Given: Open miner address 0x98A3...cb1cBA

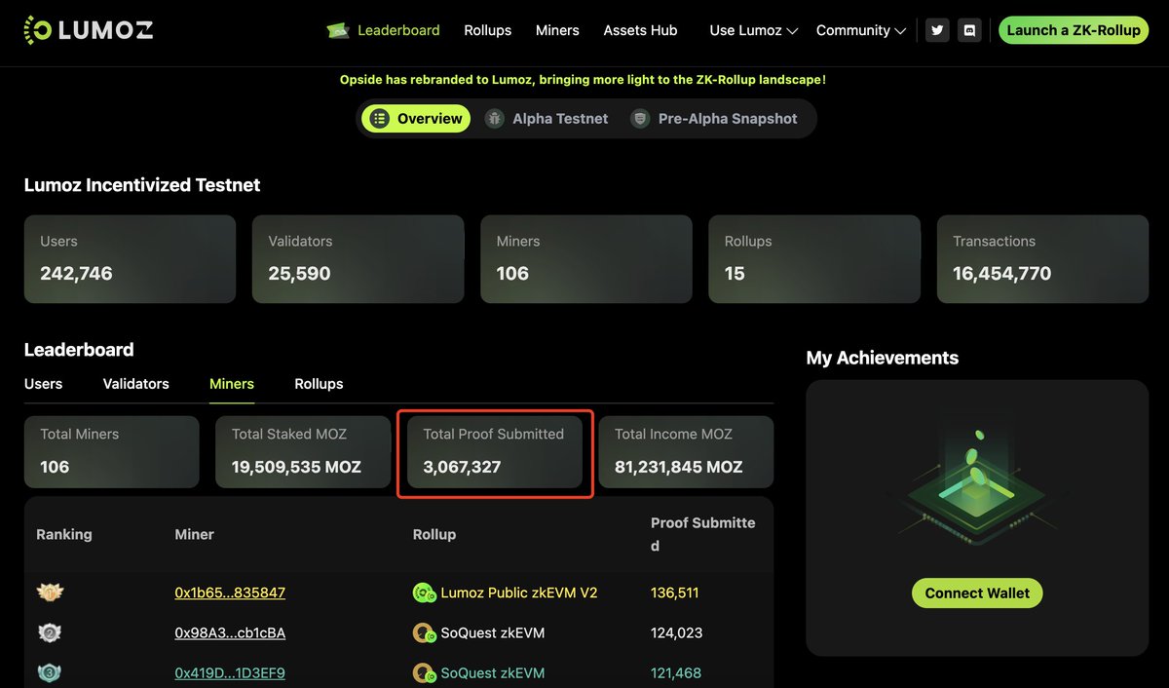Looking at the screenshot, I should (x=230, y=632).
